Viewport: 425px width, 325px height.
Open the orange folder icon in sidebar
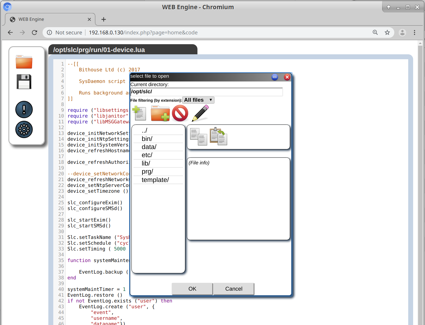24,62
